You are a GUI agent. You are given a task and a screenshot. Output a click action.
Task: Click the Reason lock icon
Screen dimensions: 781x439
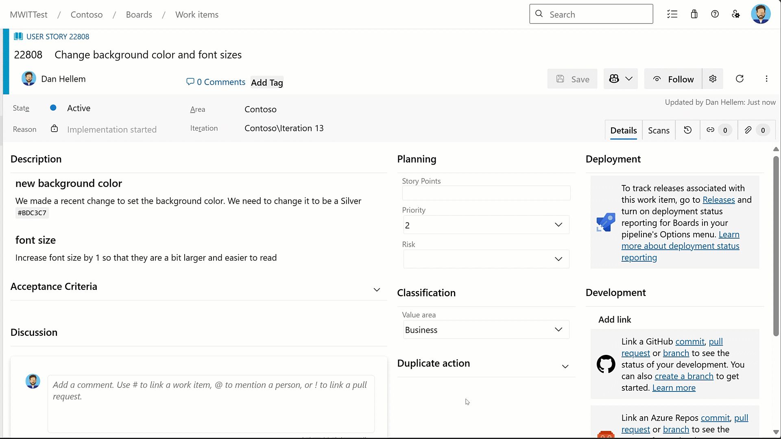click(54, 129)
